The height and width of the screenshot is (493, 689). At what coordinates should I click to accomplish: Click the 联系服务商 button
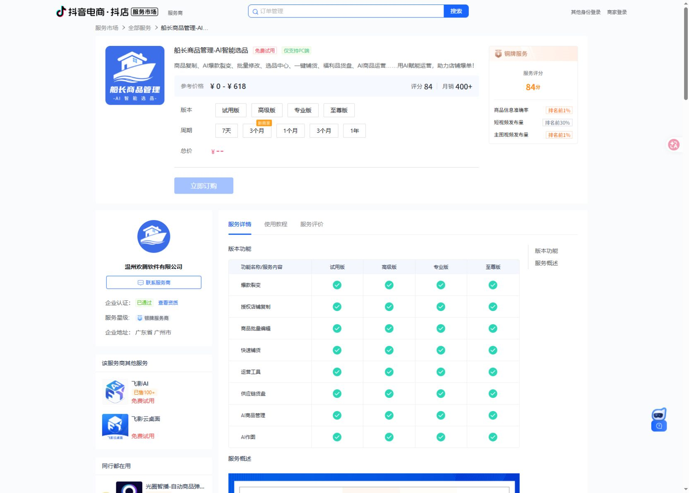pyautogui.click(x=154, y=282)
